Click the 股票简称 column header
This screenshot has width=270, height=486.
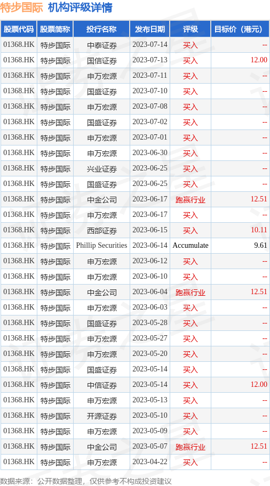tap(55, 29)
